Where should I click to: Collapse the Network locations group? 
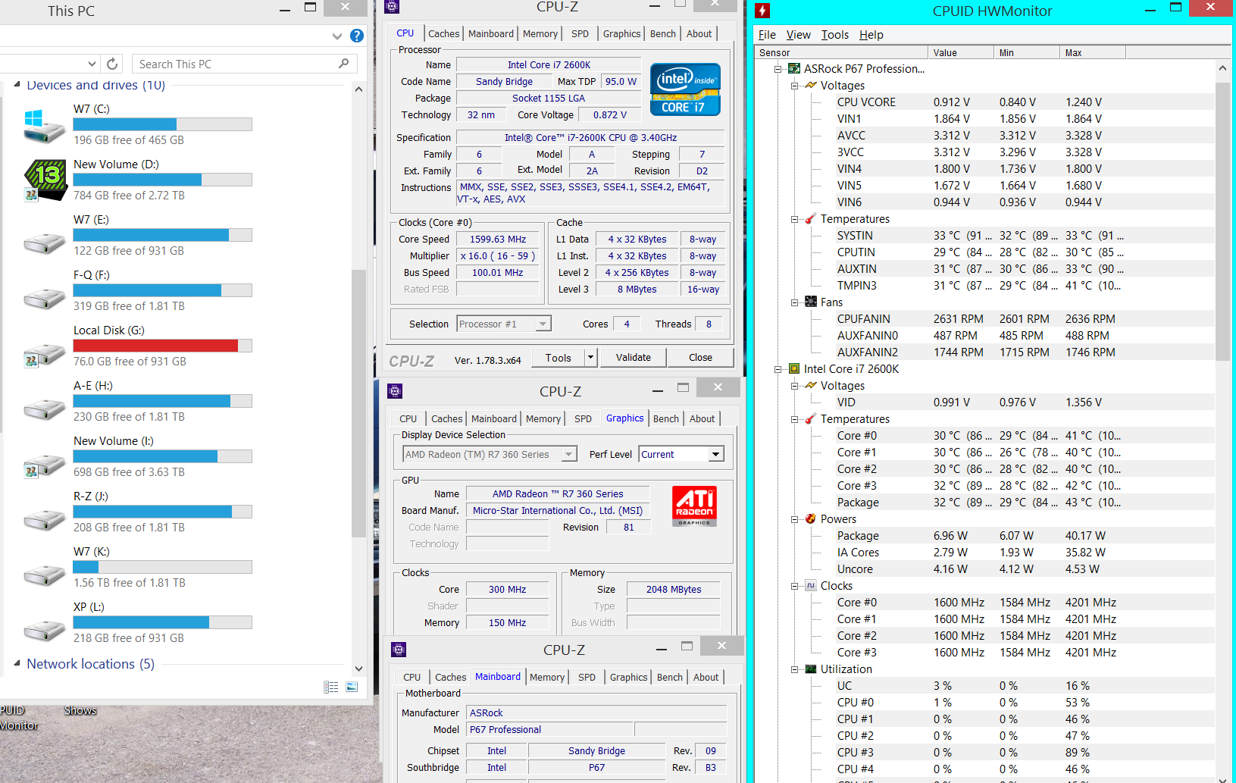tap(17, 663)
